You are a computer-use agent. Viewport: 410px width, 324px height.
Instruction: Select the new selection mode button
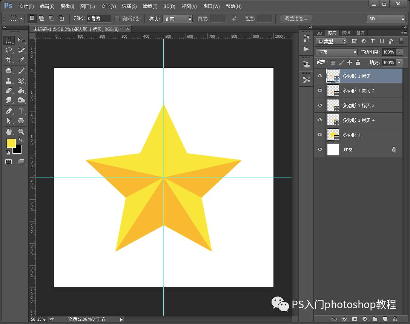(32, 18)
